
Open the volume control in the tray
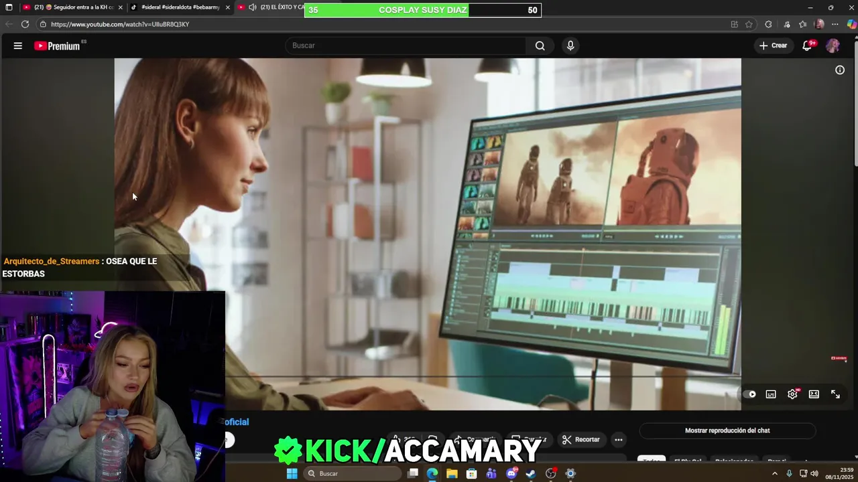814,473
